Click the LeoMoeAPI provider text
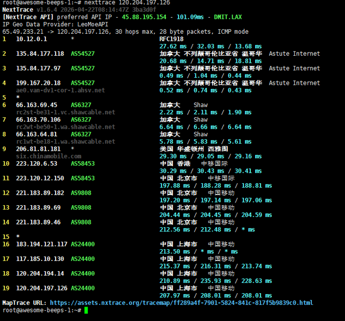This screenshot has height=321, width=345. coord(93,25)
